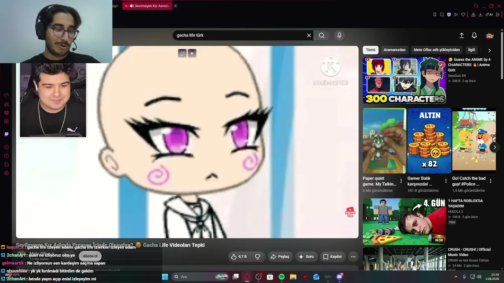Toggle the Opera ad blocker shield
Image resolution: width=504 pixels, height=283 pixels.
coord(449,15)
